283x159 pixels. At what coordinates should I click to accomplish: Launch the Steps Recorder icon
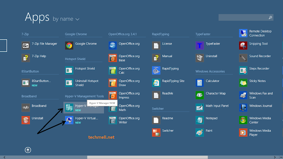[x=243, y=70]
